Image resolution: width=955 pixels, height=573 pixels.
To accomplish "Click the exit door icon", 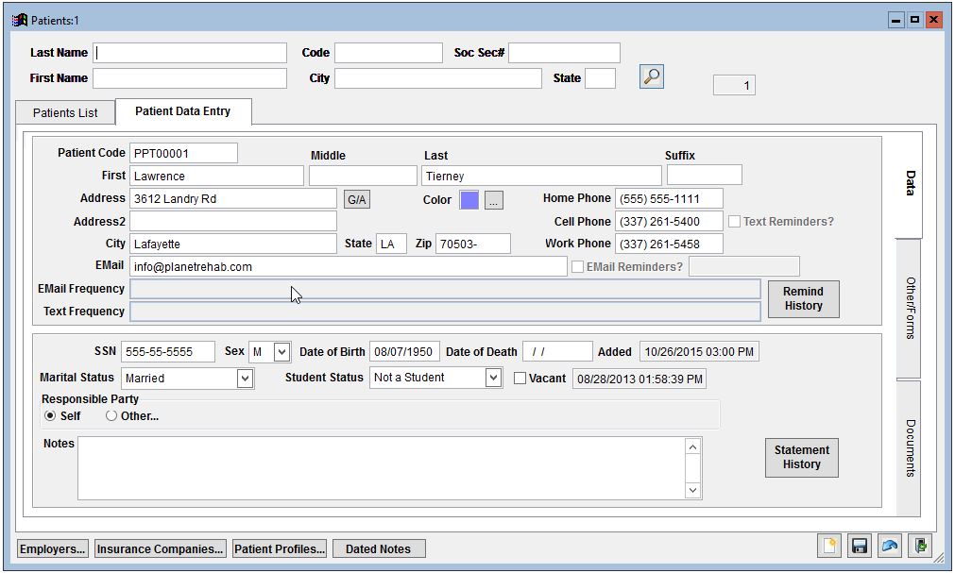I will click(919, 547).
